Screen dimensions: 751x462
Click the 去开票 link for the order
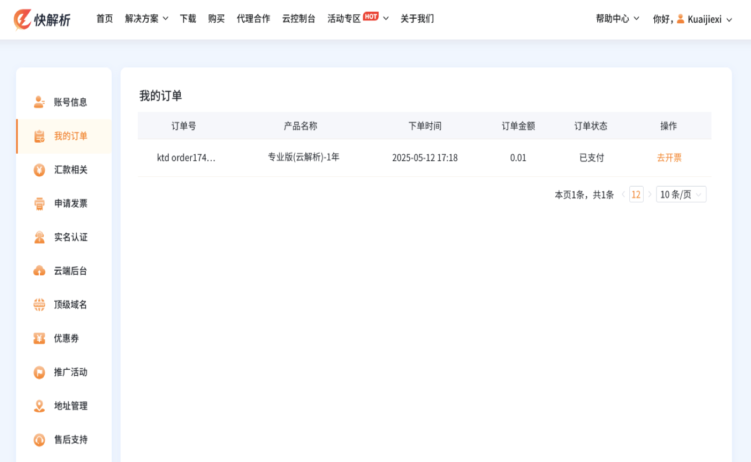coord(669,158)
